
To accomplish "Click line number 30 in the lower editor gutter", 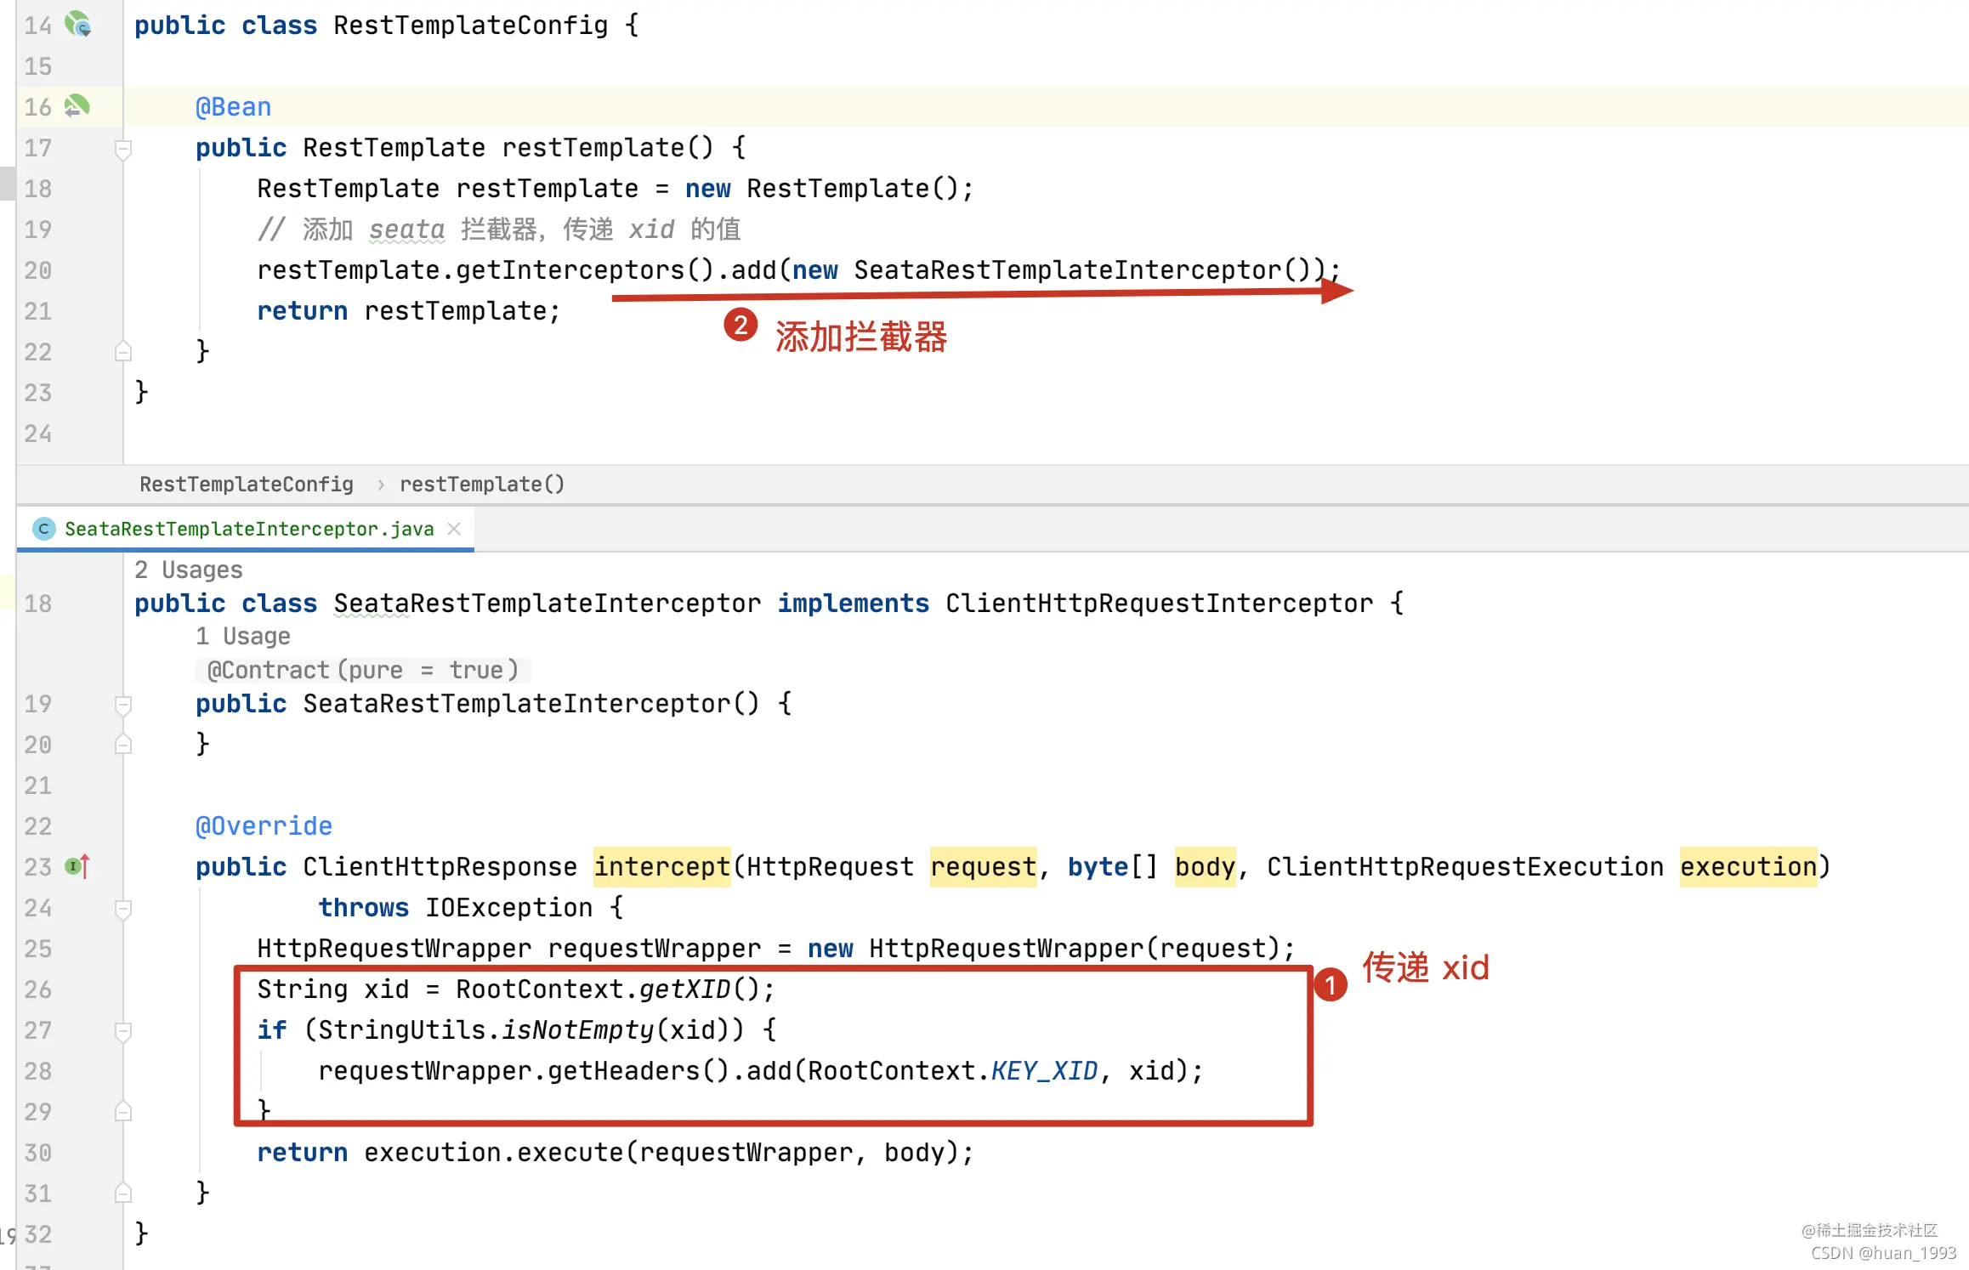I will pyautogui.click(x=38, y=1153).
